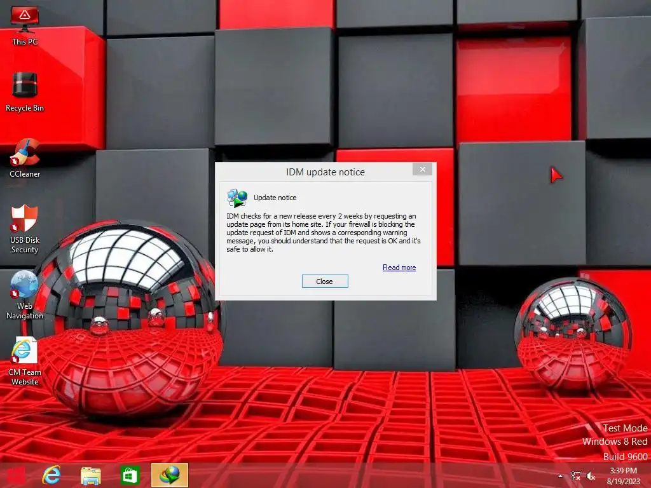Select the Recycle Bin desktop icon
The height and width of the screenshot is (488, 651).
tap(25, 91)
